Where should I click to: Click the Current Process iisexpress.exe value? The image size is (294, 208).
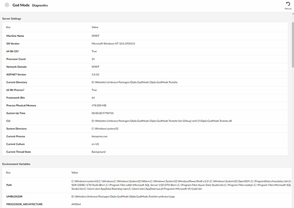click(x=100, y=136)
